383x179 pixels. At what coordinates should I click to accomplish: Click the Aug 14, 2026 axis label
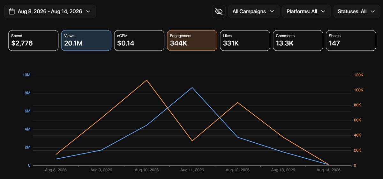(x=328, y=170)
